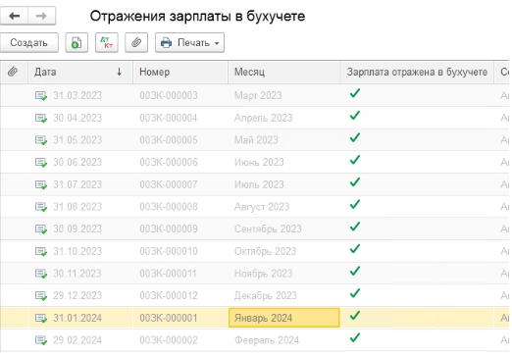Click the paperclip column header icon
The image size is (512, 356).
[13, 72]
